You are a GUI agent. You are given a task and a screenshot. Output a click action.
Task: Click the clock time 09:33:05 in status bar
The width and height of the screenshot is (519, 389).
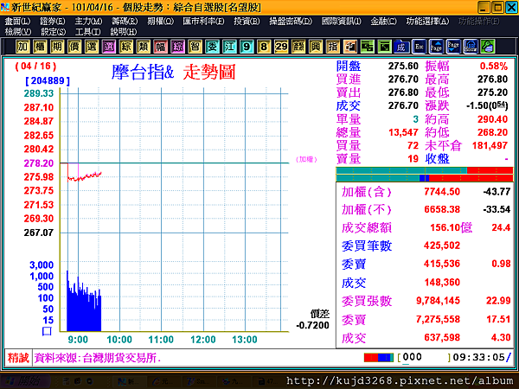(x=478, y=357)
